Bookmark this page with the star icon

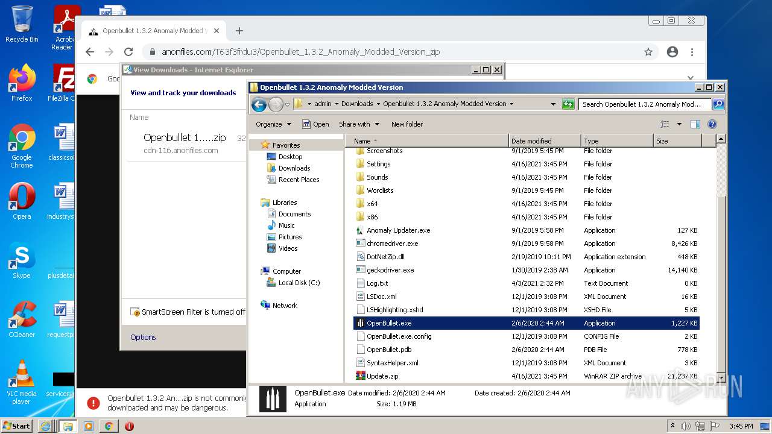[648, 52]
